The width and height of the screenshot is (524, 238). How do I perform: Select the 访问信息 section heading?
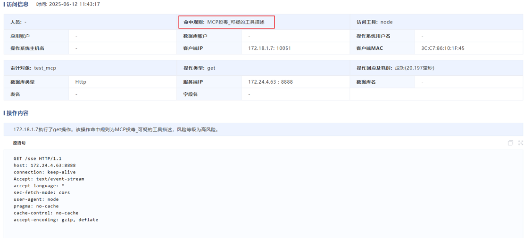17,4
